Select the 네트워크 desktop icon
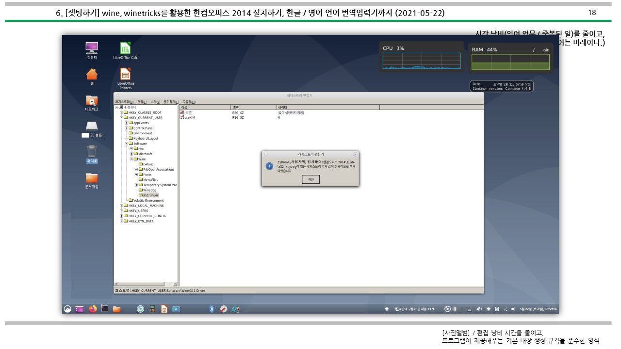 point(92,103)
